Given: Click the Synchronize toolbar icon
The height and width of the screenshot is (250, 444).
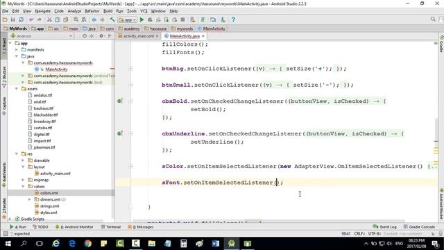Looking at the screenshot, I should pos(22,19).
